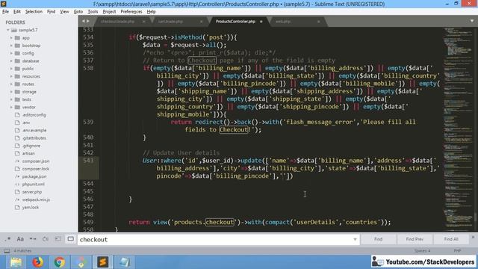Click the Find button
This screenshot has width=478, height=269.
(378, 239)
